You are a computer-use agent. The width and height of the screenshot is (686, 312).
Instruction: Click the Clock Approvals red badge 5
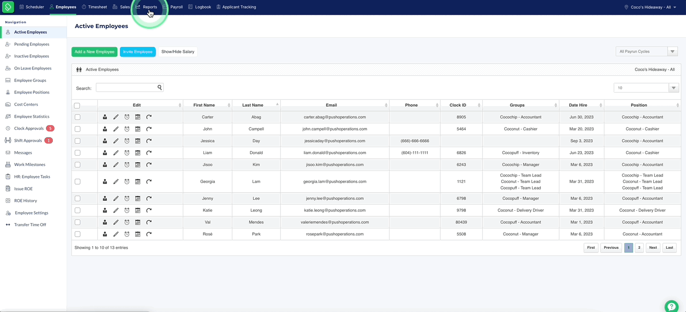[50, 128]
